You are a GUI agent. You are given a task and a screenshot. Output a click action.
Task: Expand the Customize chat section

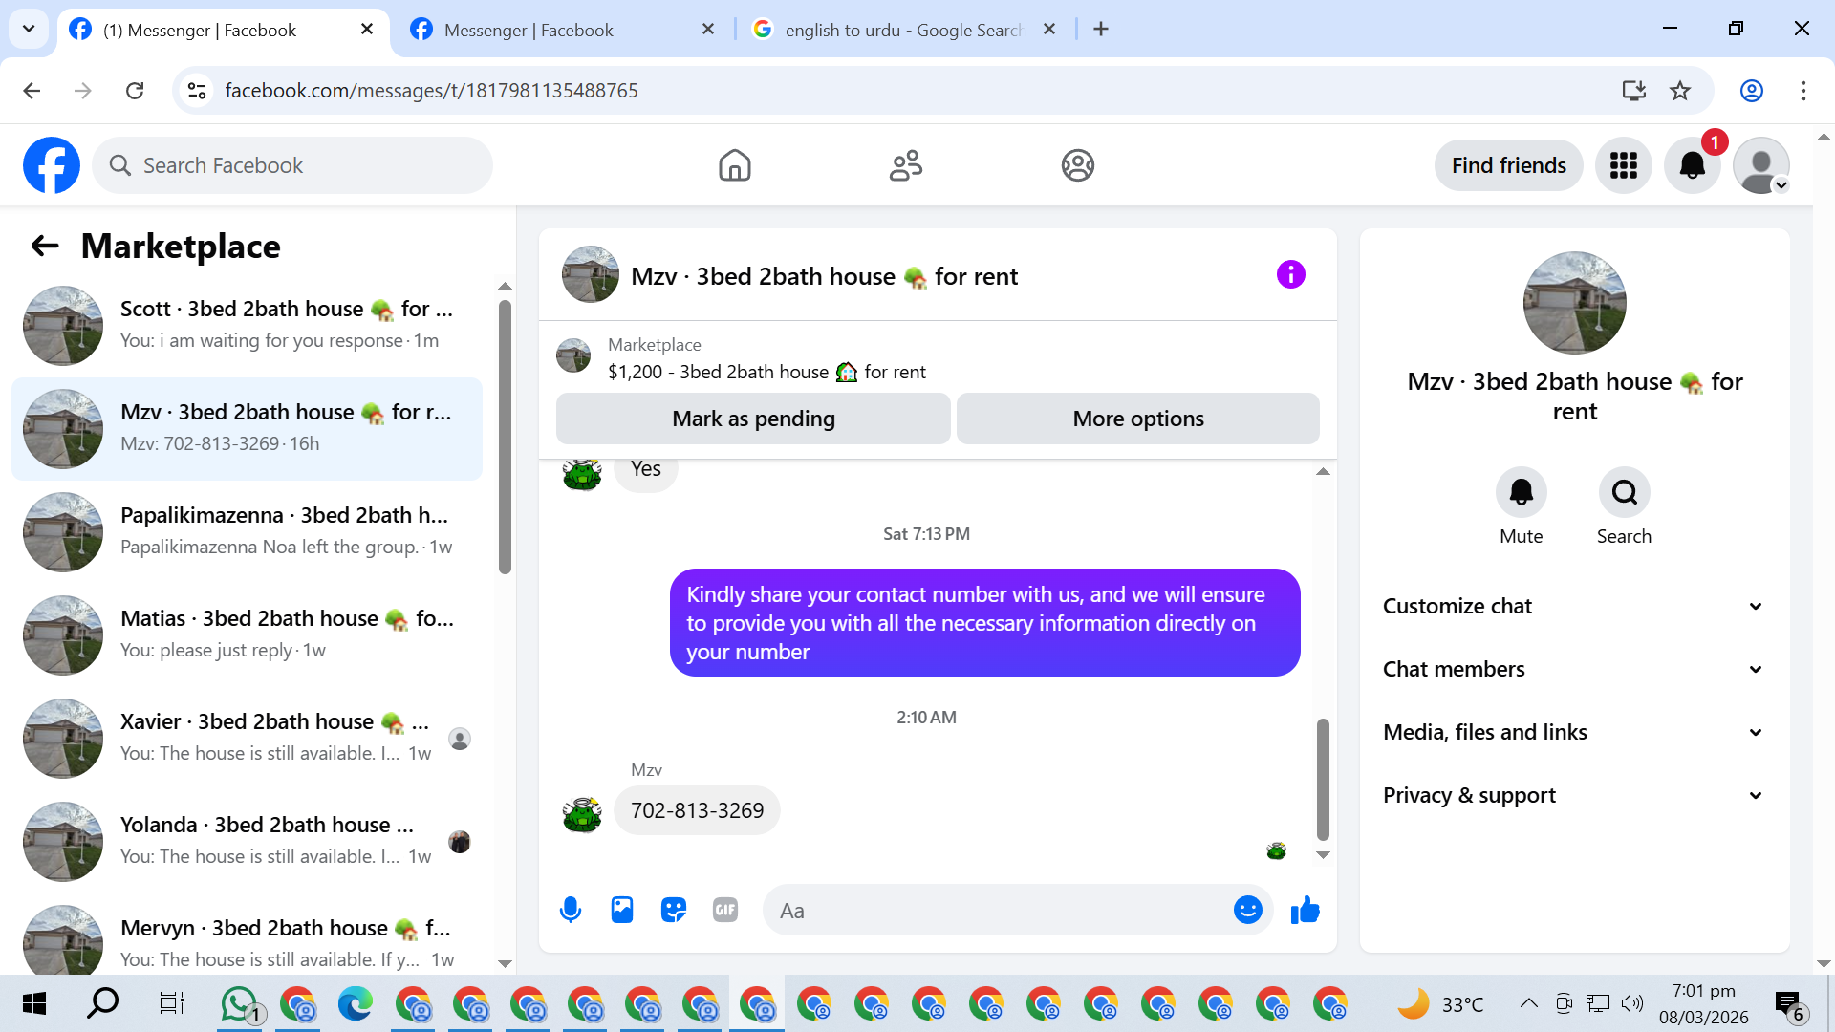click(x=1573, y=606)
